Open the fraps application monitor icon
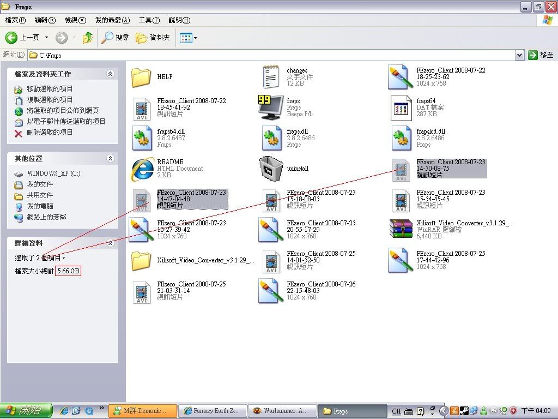 coord(271,107)
